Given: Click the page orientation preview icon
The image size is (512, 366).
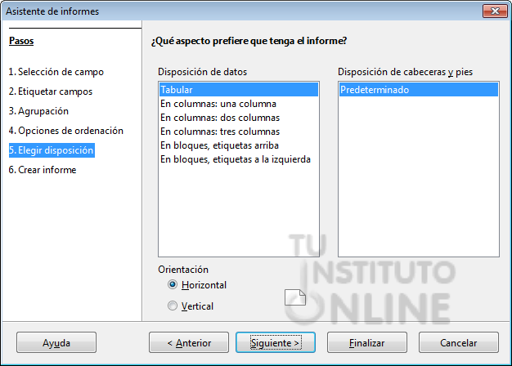Looking at the screenshot, I should click(295, 297).
